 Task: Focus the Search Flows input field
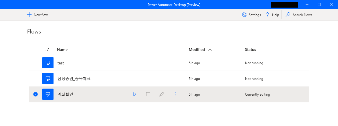click(302, 15)
